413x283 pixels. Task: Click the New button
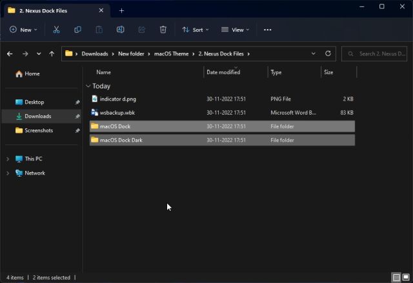[x=23, y=30]
